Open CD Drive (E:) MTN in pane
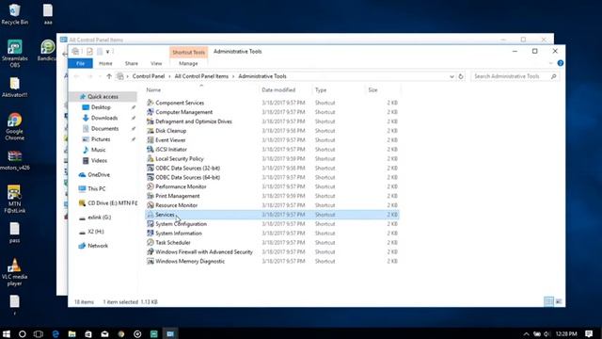Image resolution: width=602 pixels, height=339 pixels. click(112, 203)
